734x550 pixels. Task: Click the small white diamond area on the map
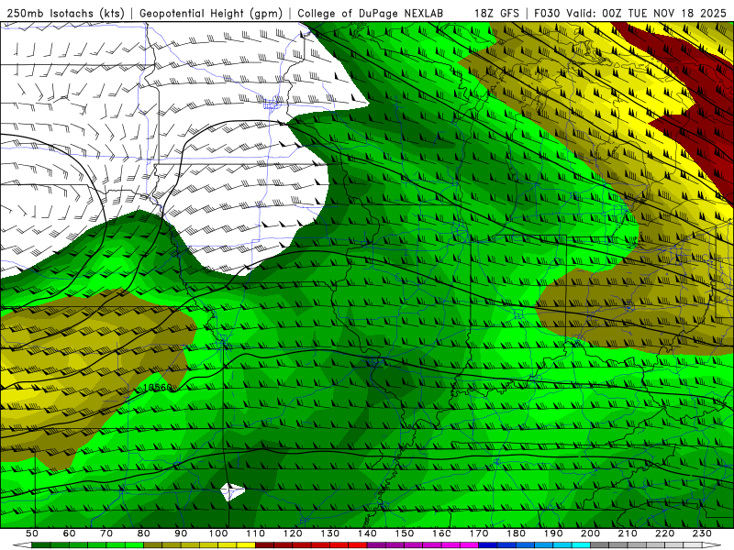[232, 491]
